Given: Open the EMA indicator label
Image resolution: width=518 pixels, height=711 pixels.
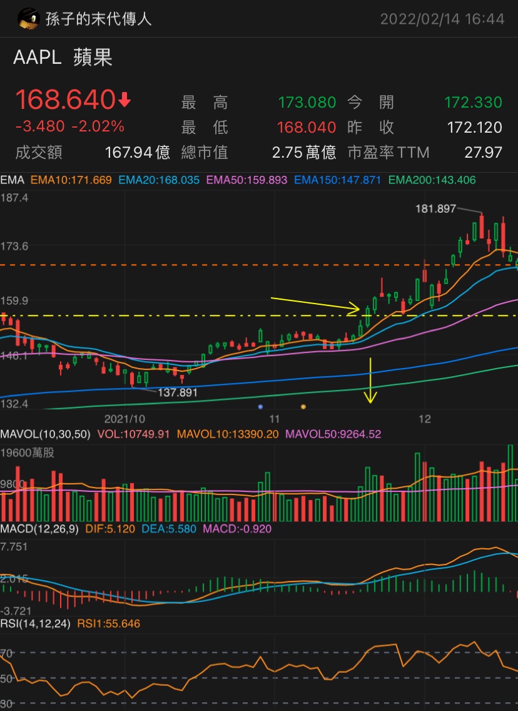Looking at the screenshot, I should (13, 180).
